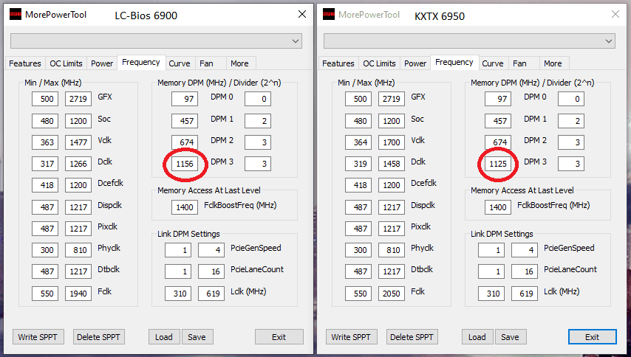Click FclkBoostFreq field 1400 in LC-Bios window
631x357 pixels.
185,207
